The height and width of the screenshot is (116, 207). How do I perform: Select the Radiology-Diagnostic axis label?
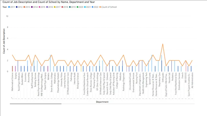124,82
